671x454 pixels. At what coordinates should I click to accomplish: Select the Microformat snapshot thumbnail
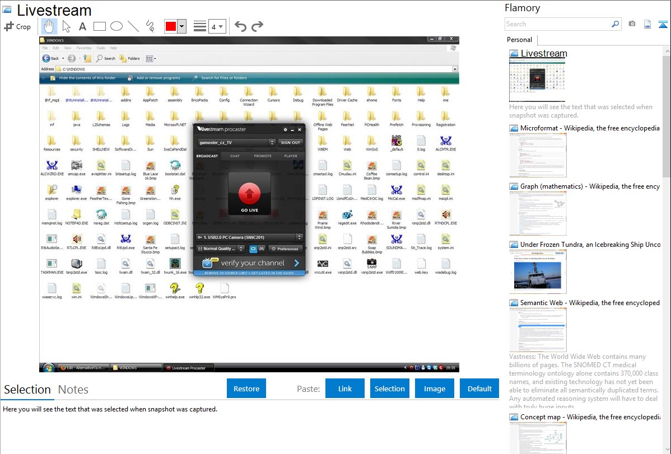538,155
